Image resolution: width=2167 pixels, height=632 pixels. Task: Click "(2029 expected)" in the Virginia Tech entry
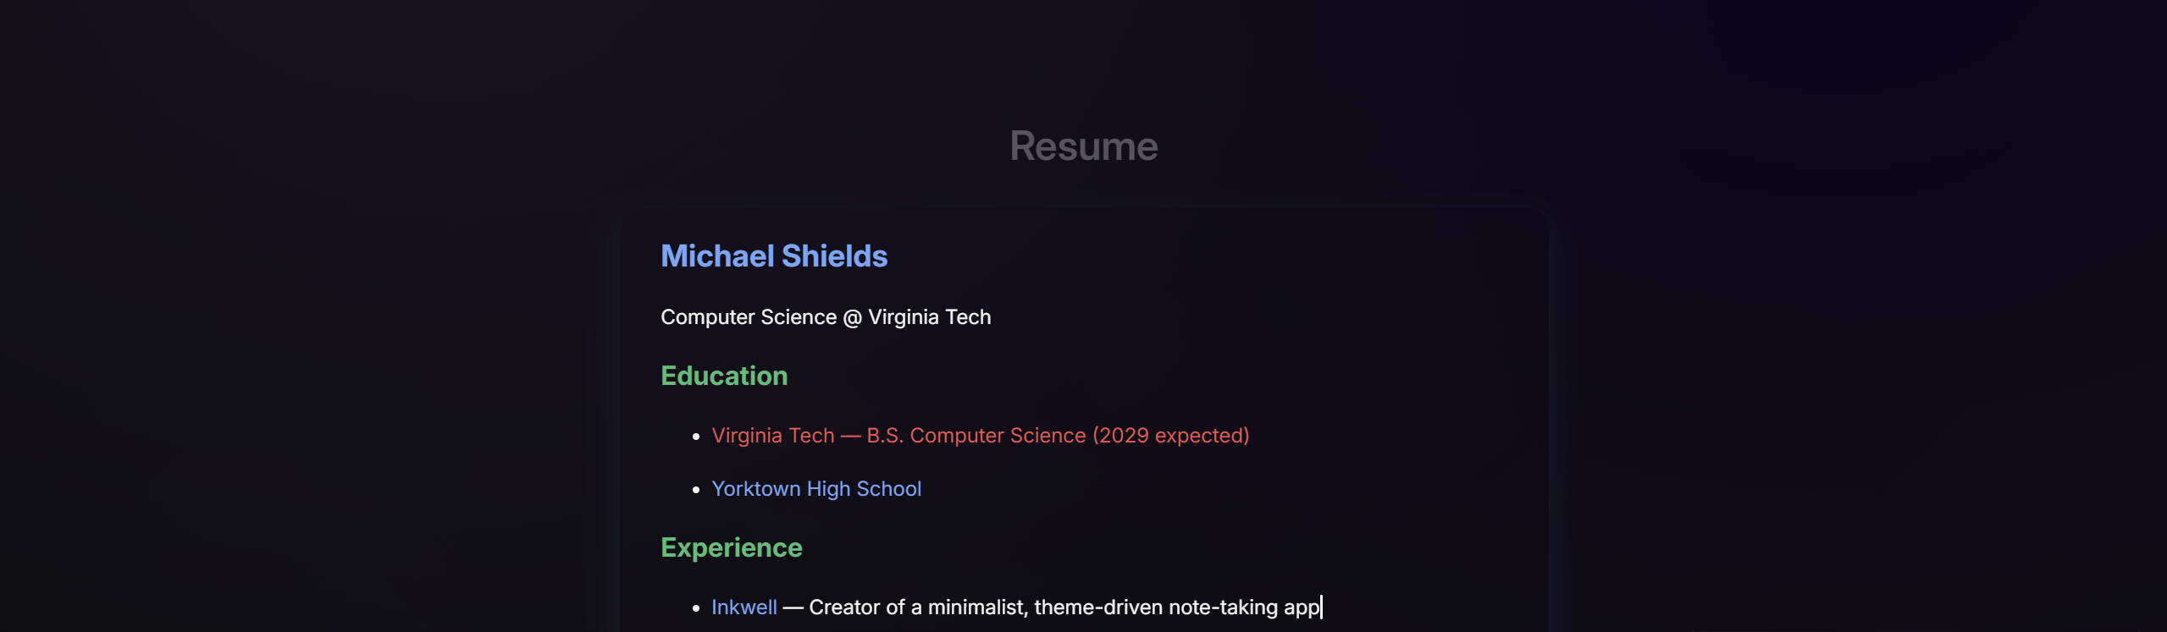pos(1170,436)
